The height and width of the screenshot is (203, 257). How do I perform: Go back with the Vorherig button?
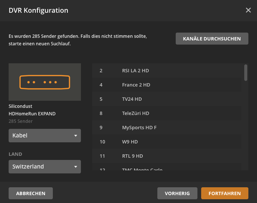point(178,193)
